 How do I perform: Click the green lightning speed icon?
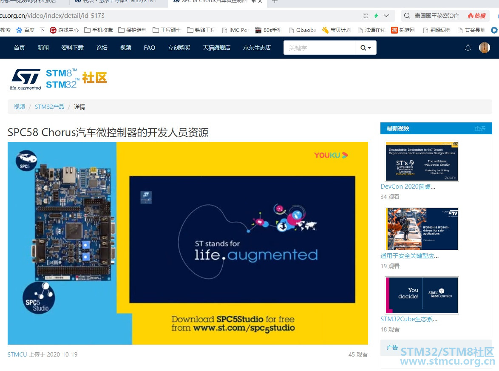point(376,16)
